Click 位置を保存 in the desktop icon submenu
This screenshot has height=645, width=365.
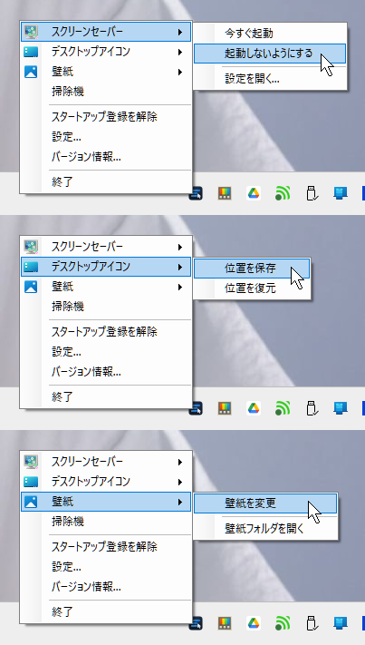point(252,269)
